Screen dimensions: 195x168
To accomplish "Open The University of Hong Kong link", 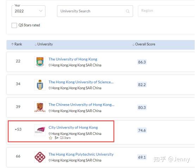I will click(73, 59).
